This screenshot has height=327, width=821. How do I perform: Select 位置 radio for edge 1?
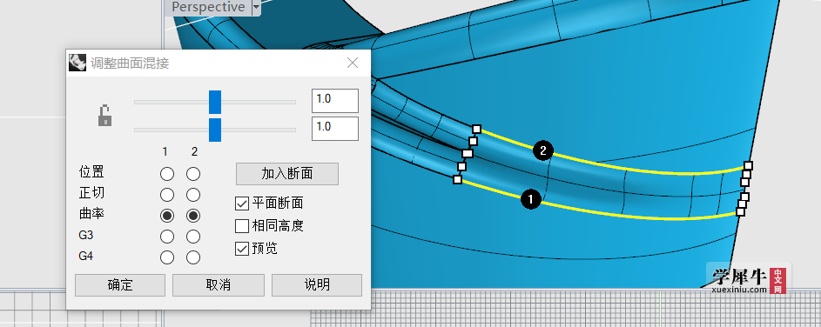(167, 174)
